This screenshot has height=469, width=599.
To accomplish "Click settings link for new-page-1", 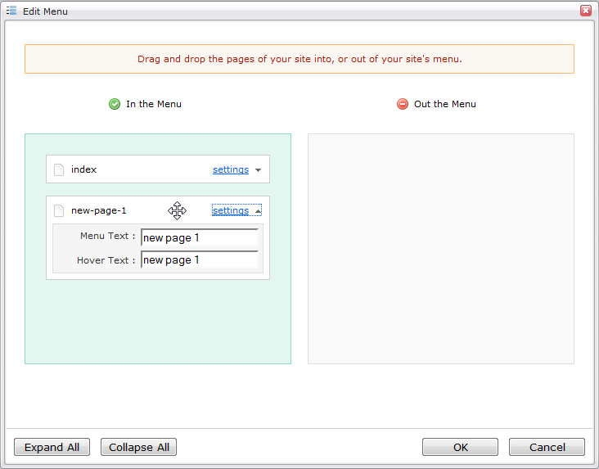I will click(231, 210).
